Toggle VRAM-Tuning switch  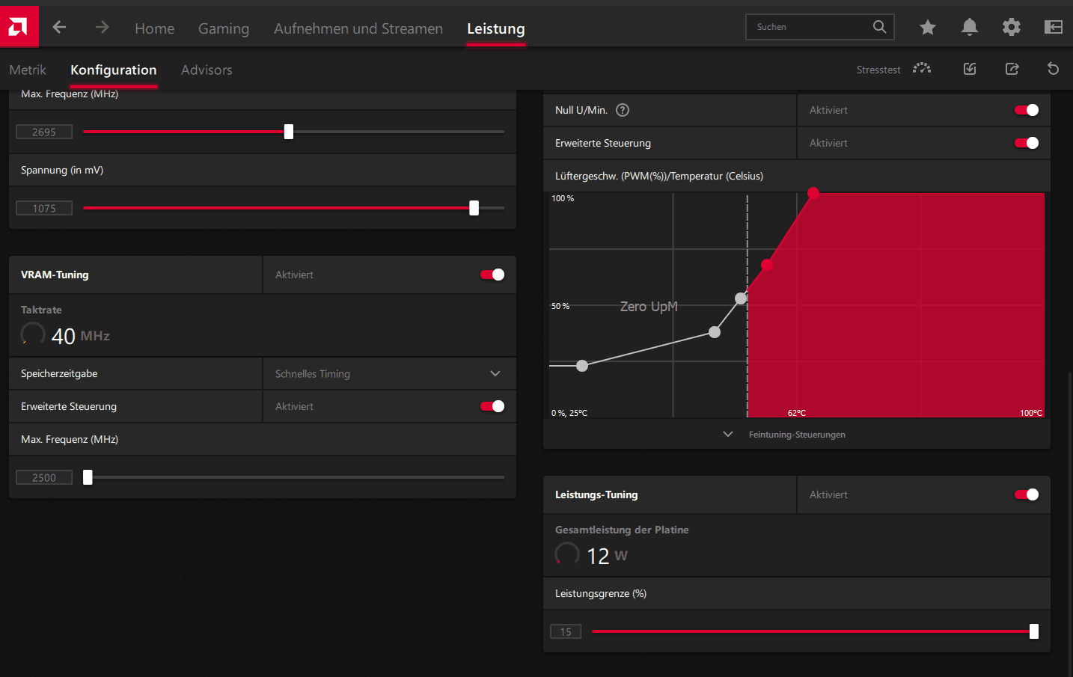[x=492, y=275]
